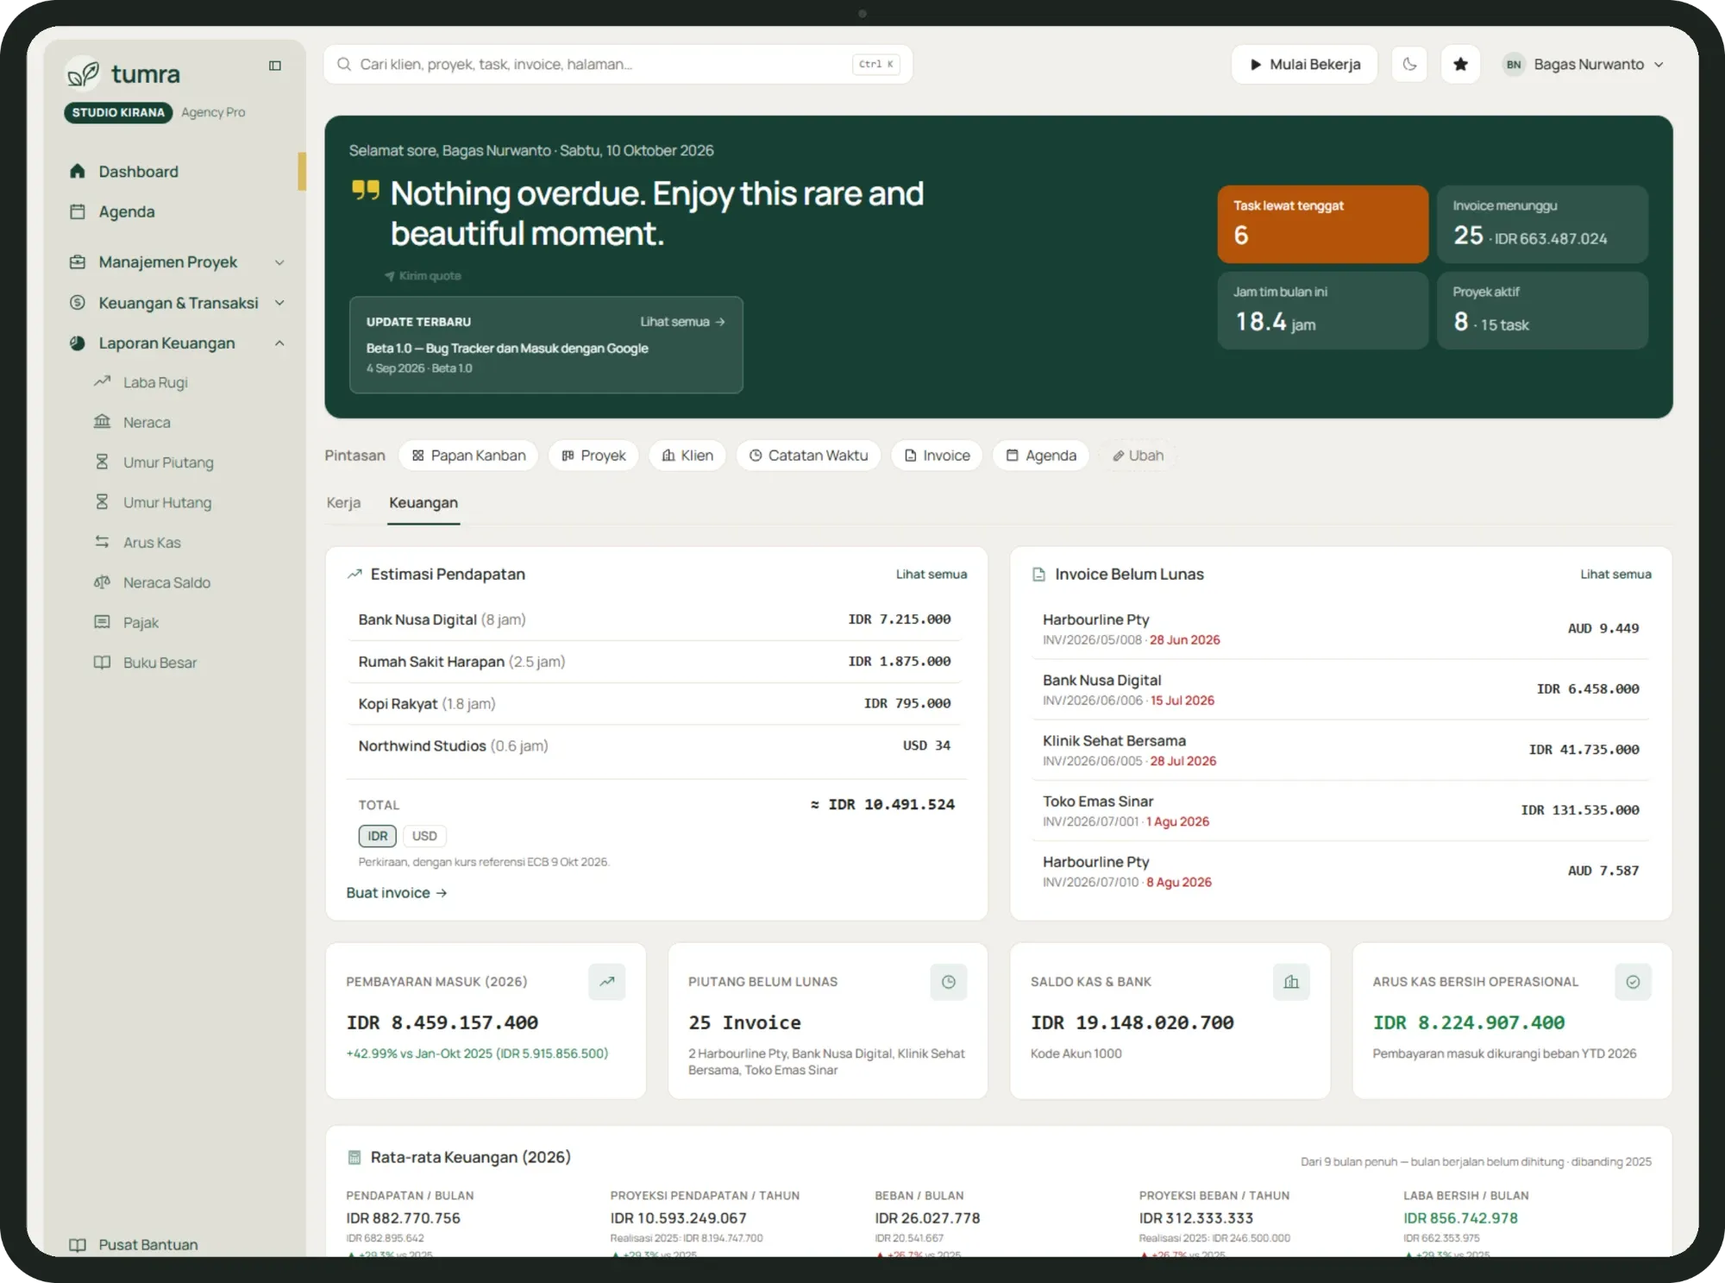Open Papan Kanban shortcut
This screenshot has width=1725, height=1283.
pos(468,456)
